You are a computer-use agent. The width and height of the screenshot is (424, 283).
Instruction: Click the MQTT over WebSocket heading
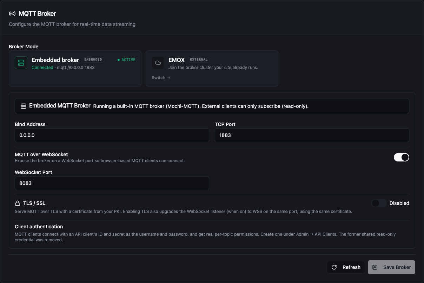41,154
